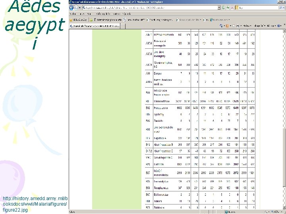Open the Soubor menu
Screen dimensions: 286x214
pos(73,14)
